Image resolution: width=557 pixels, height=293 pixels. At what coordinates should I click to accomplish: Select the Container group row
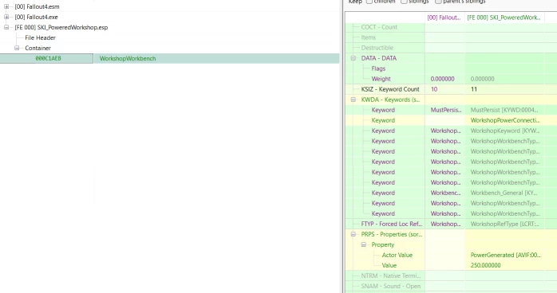tap(38, 48)
